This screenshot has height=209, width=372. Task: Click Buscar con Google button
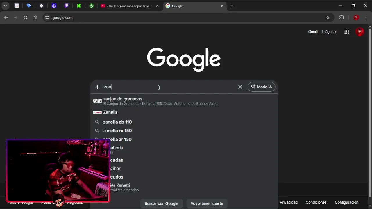(x=162, y=203)
